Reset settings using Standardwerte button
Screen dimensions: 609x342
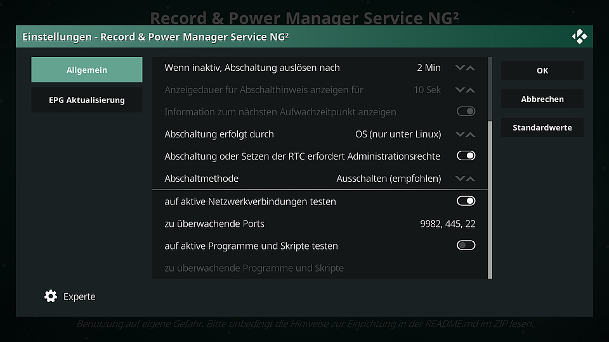[542, 127]
